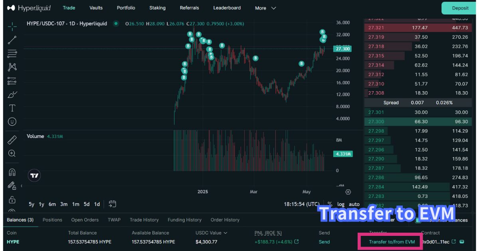
Task: Open the Trade History tab
Action: (x=144, y=220)
